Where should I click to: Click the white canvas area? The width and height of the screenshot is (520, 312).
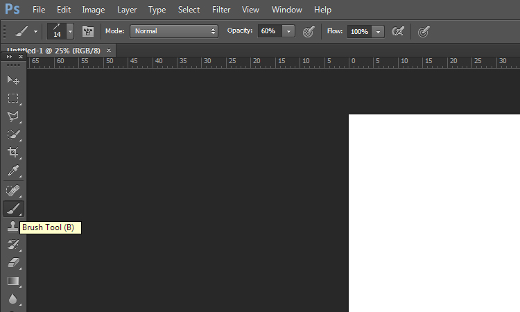(x=434, y=213)
